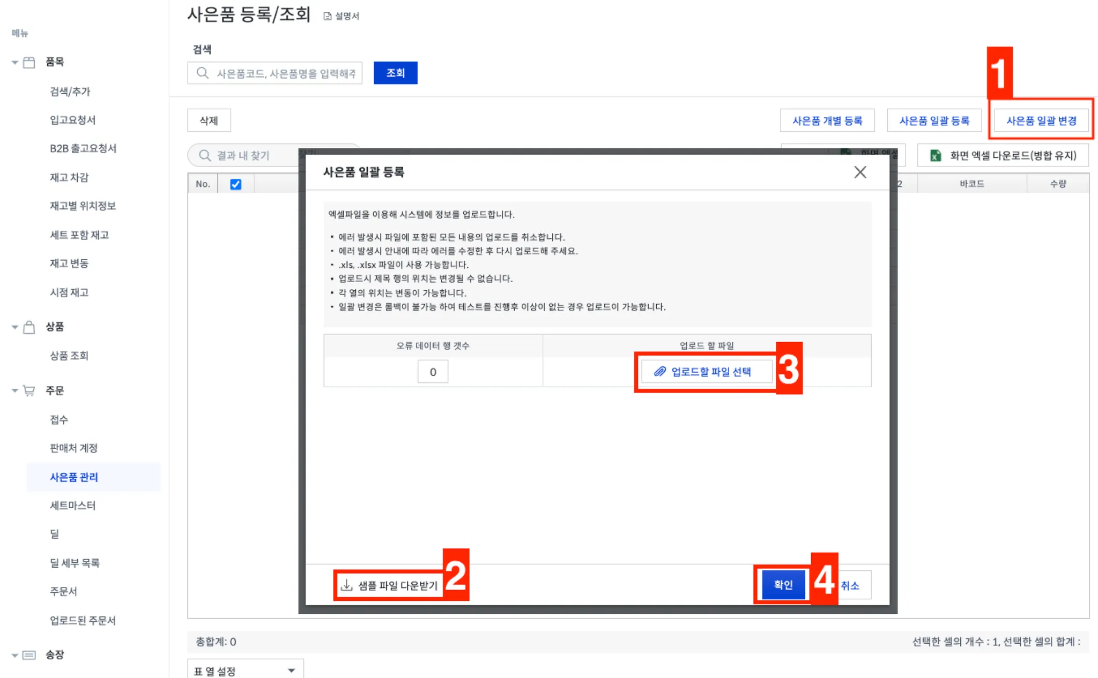This screenshot has width=1098, height=678.
Task: Open the 설명서 document icon link
Action: (328, 17)
